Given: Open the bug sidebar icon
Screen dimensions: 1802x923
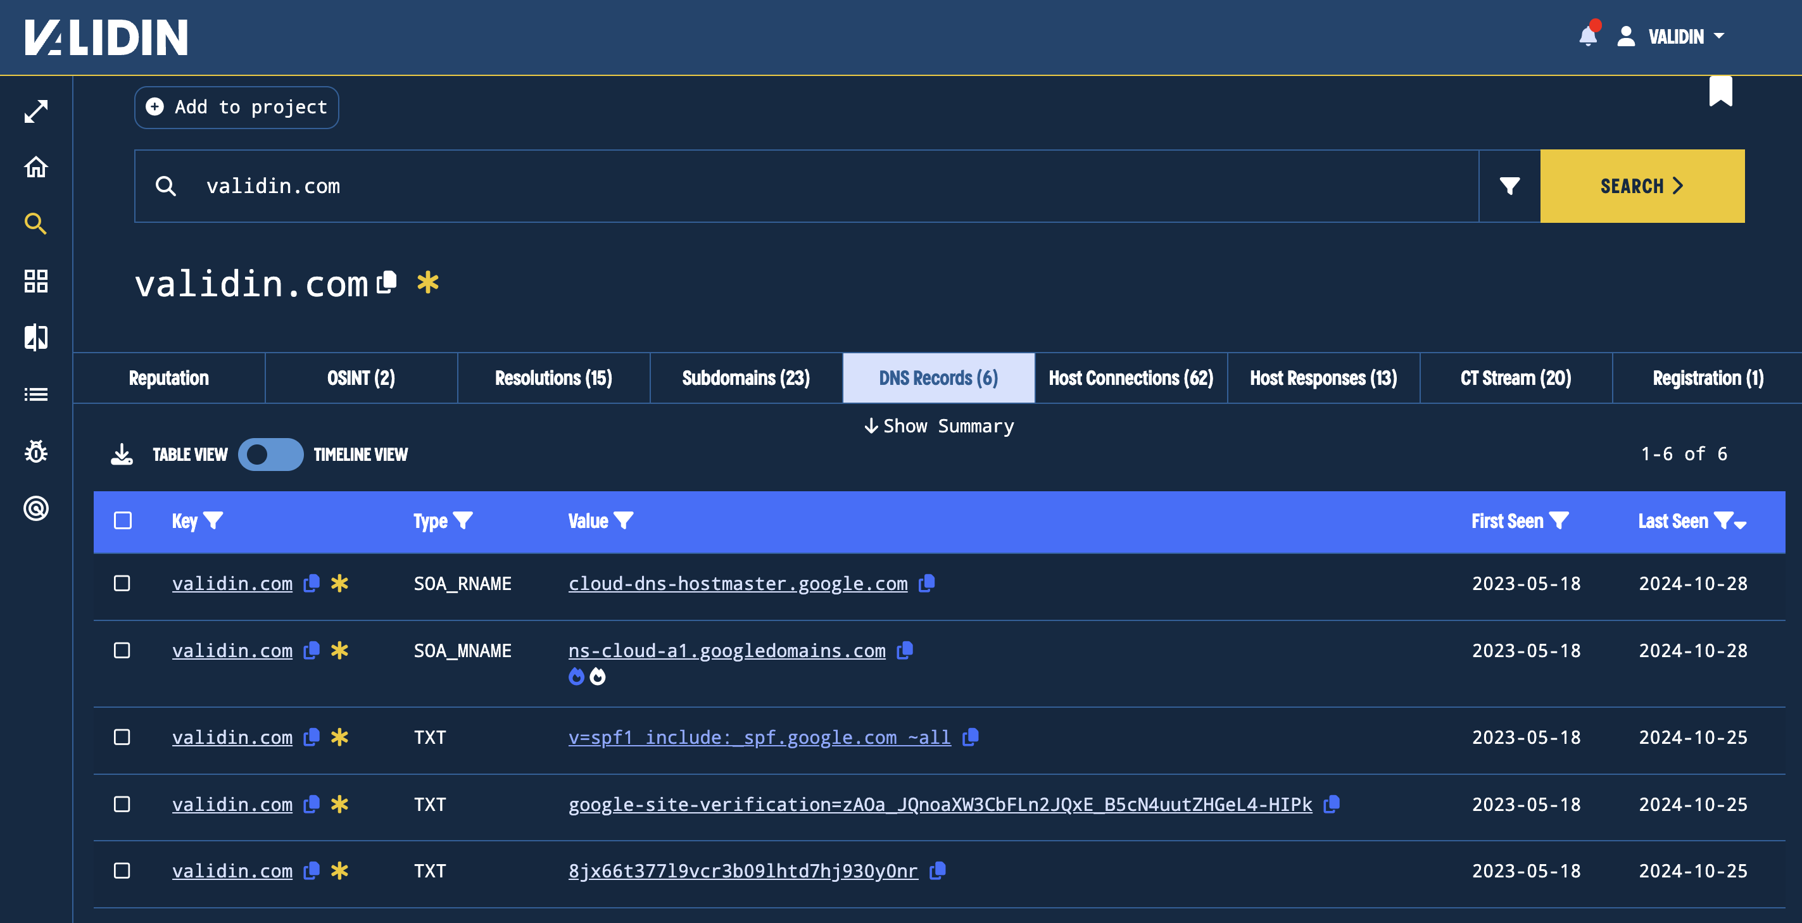Looking at the screenshot, I should pyautogui.click(x=35, y=452).
